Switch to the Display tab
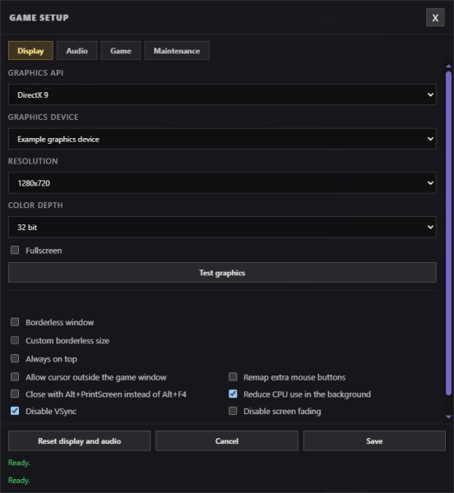The width and height of the screenshot is (454, 493). (x=30, y=51)
